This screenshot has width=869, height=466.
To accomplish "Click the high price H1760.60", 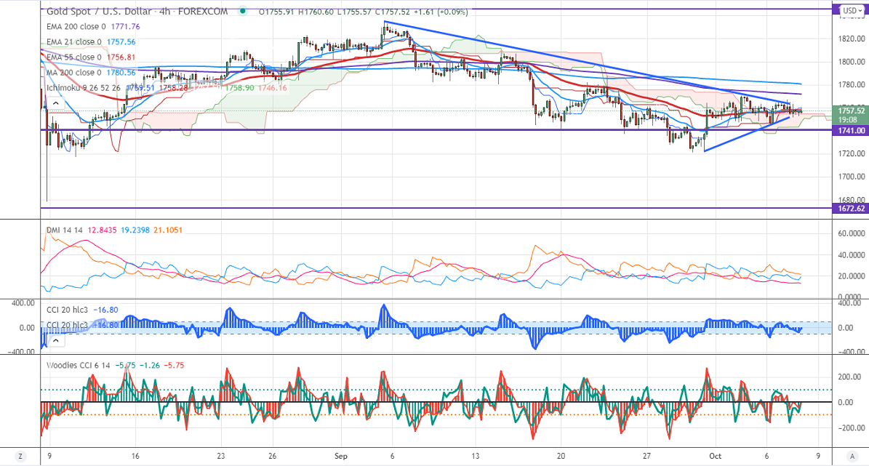I will [316, 11].
